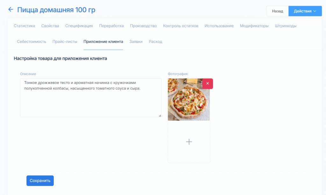Click into the Описание text area
This screenshot has height=195, width=326.
(x=90, y=102)
